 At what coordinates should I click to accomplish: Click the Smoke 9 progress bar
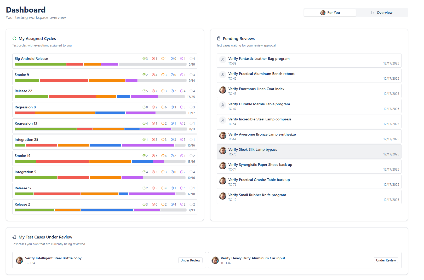tap(100, 80)
